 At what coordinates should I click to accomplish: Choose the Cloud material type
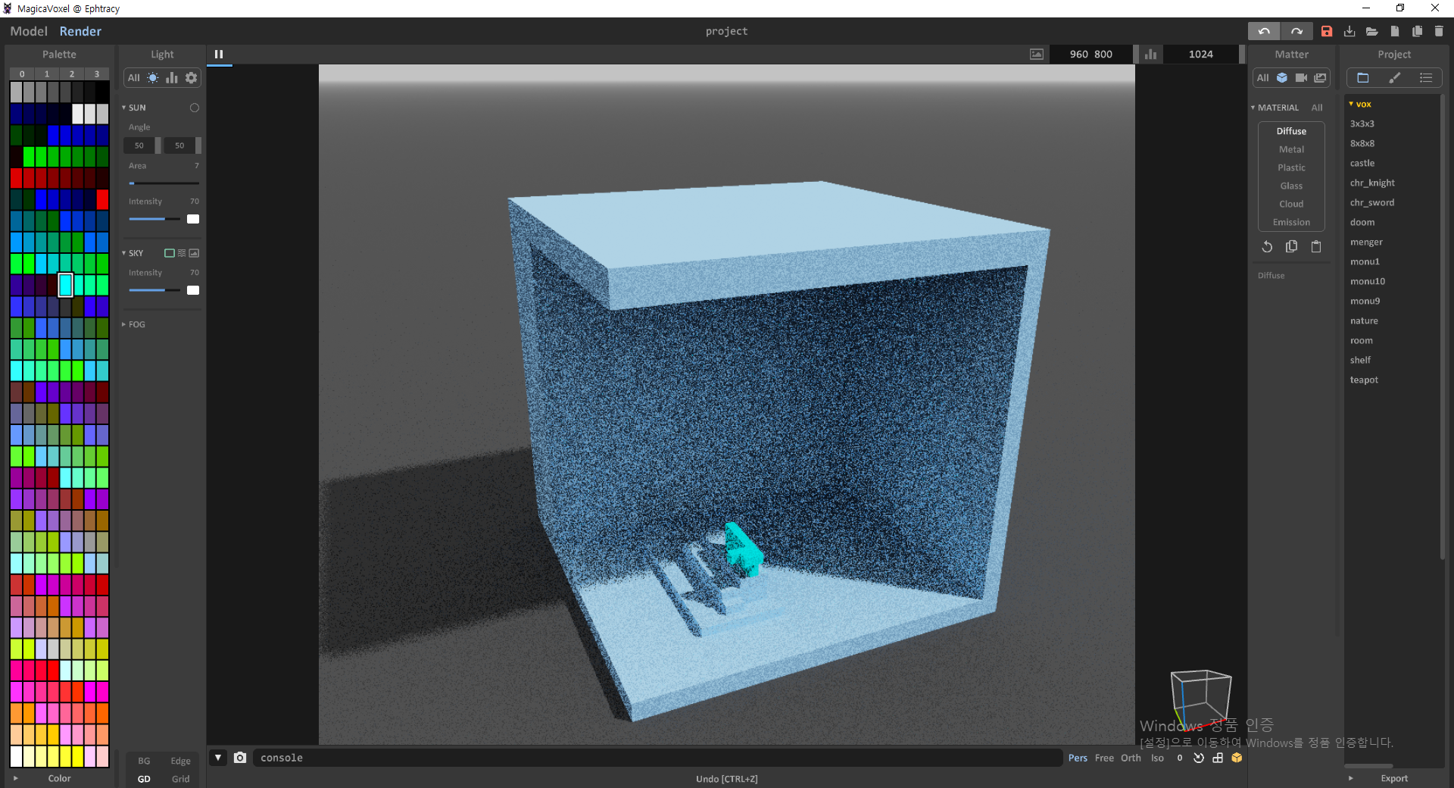pyautogui.click(x=1291, y=204)
